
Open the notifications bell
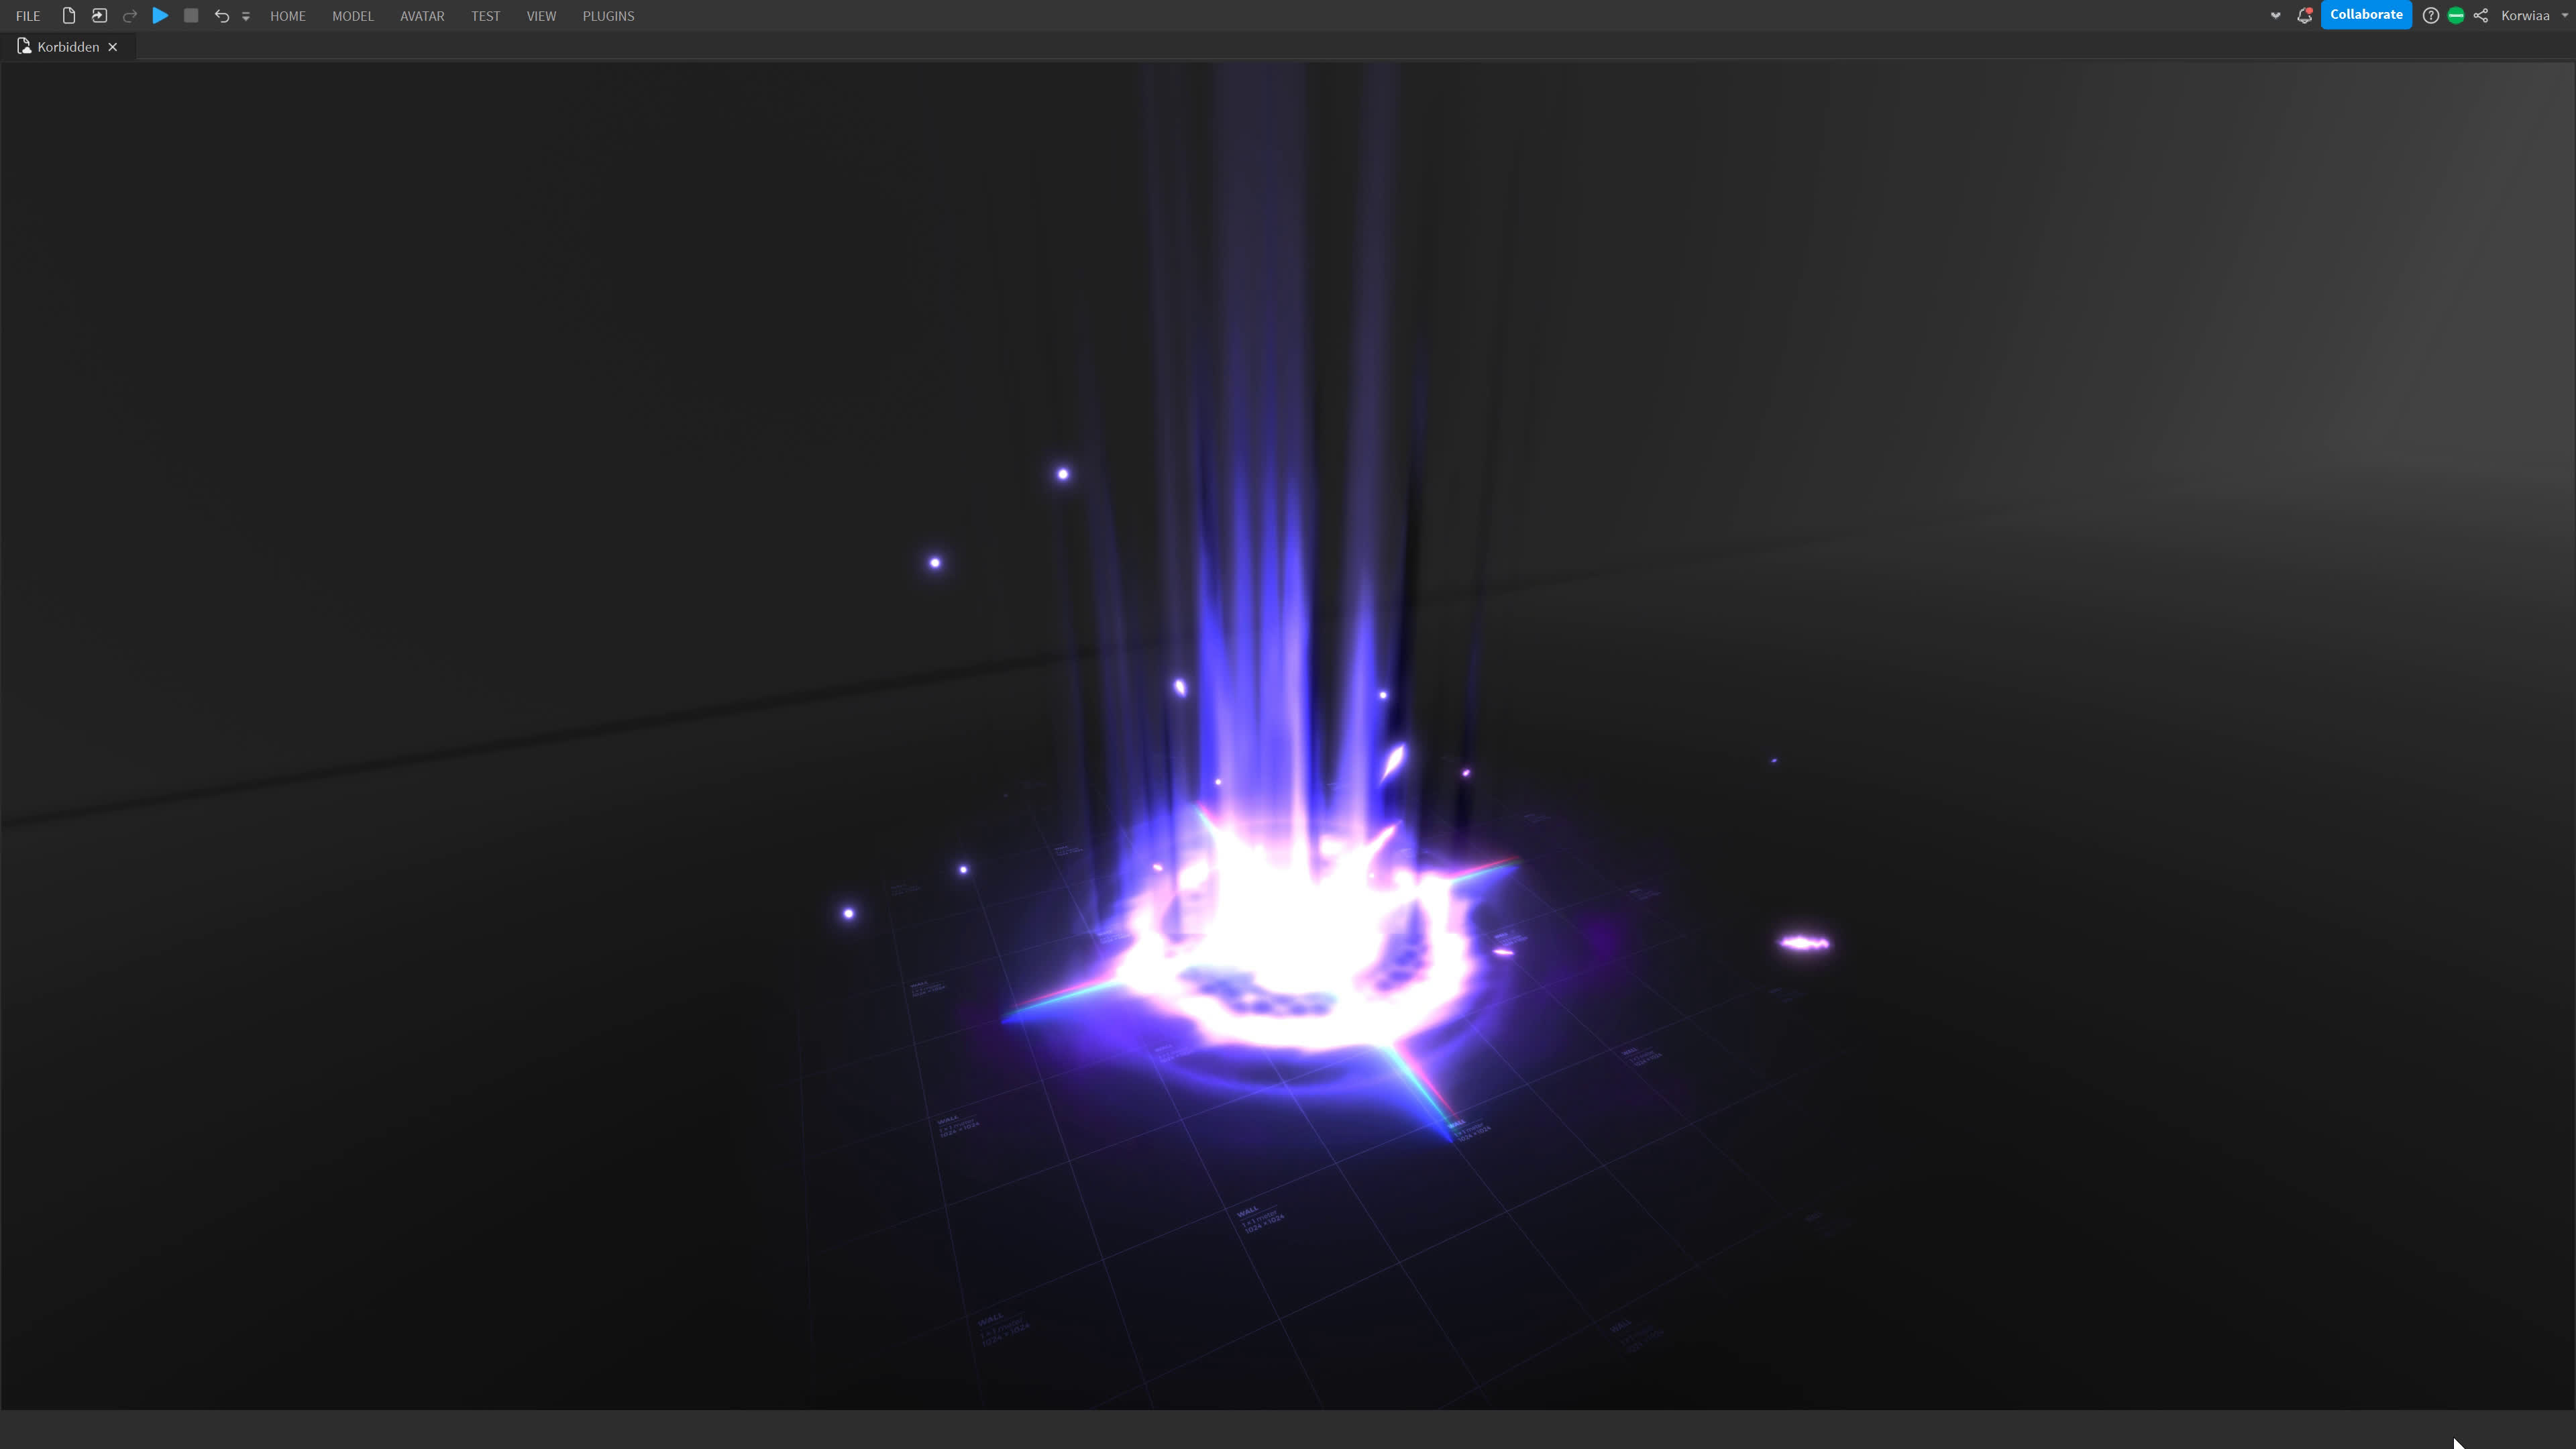pyautogui.click(x=2304, y=15)
